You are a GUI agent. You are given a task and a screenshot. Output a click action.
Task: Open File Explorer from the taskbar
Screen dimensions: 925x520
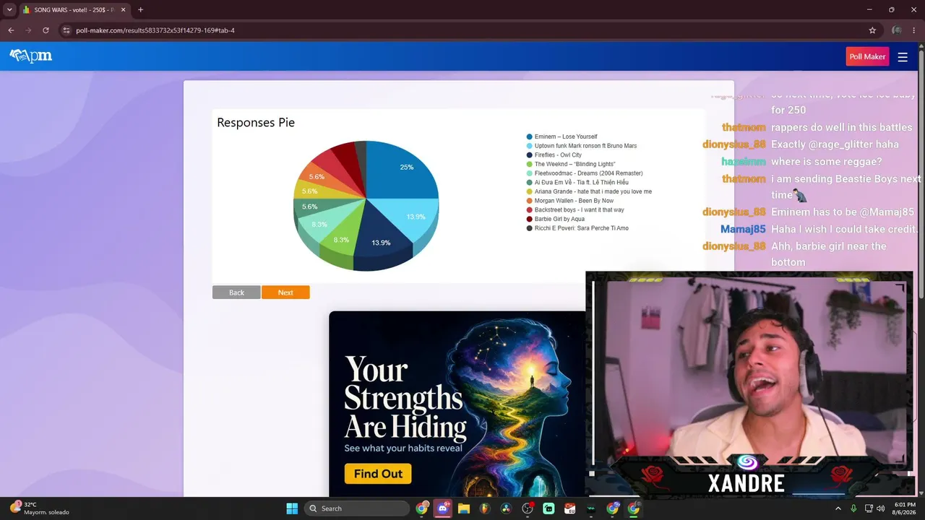464,508
